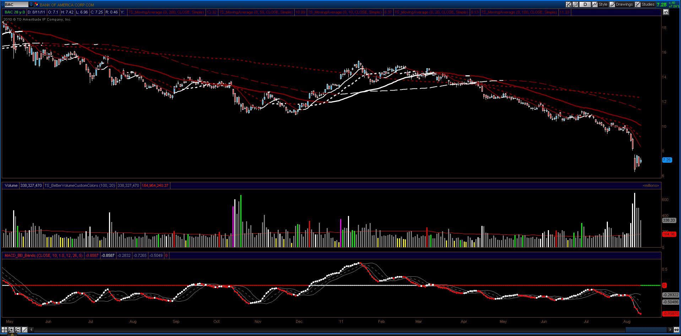Click the Drawings pencil icon
This screenshot has height=336, width=681.
(612, 5)
